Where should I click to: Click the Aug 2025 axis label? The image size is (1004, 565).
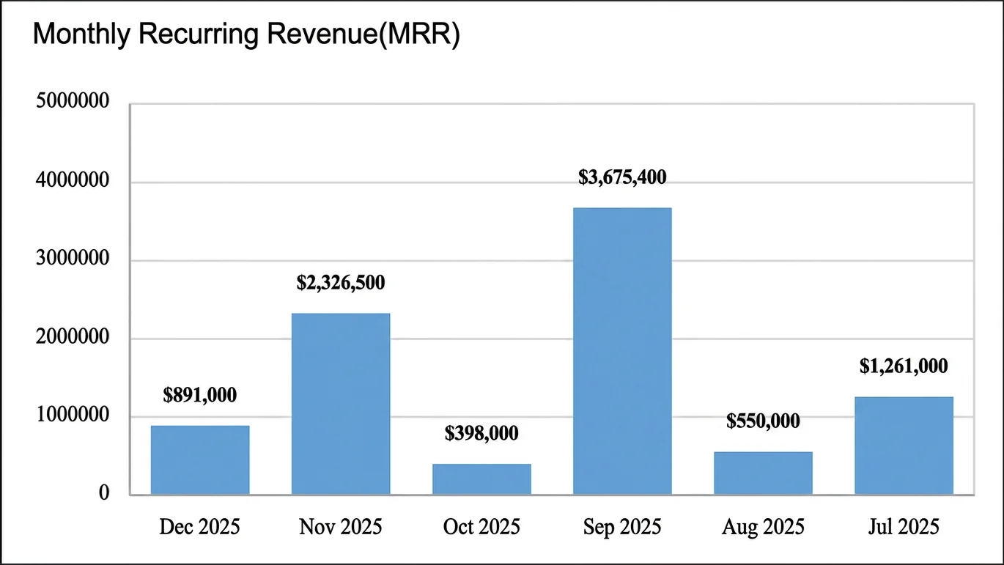763,527
